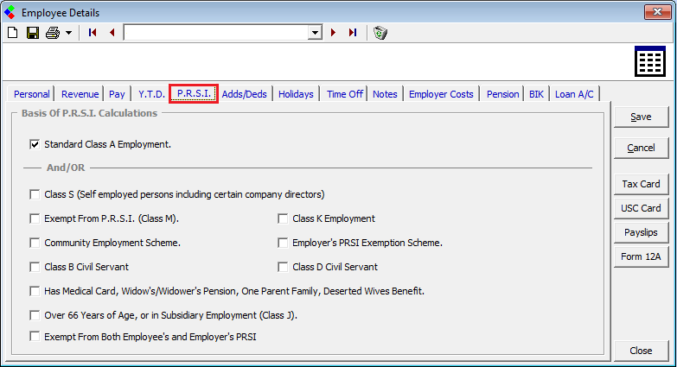Open the Employer Costs tab

[x=441, y=94]
